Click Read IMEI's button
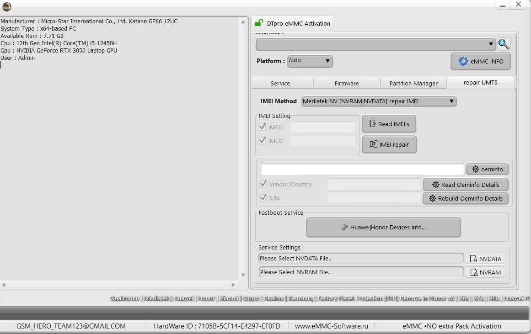This screenshot has width=531, height=334. coord(389,124)
